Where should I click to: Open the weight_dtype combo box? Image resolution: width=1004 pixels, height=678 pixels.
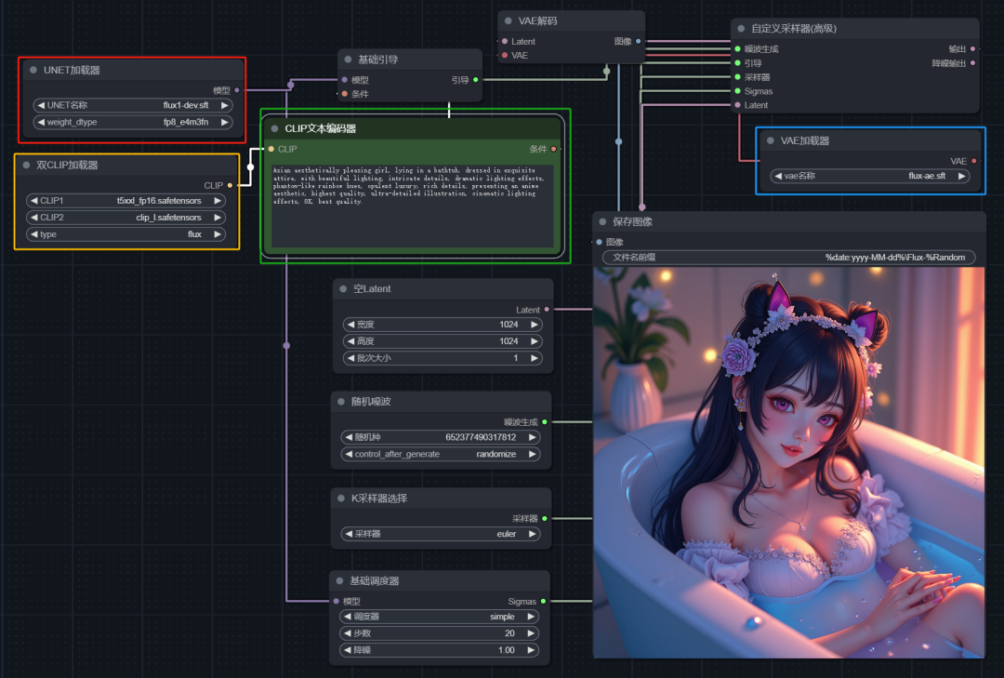tap(133, 122)
